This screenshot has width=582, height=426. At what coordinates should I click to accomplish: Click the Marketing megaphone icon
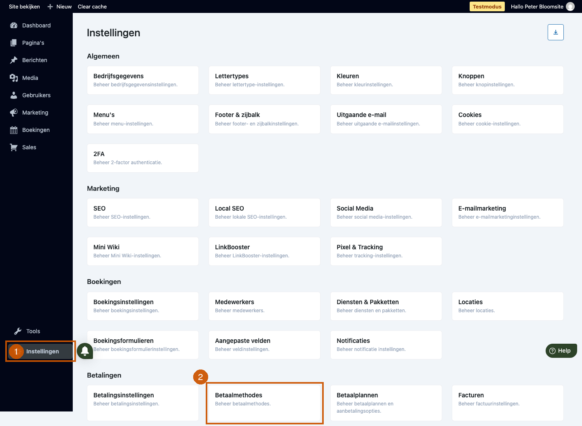[x=14, y=113]
